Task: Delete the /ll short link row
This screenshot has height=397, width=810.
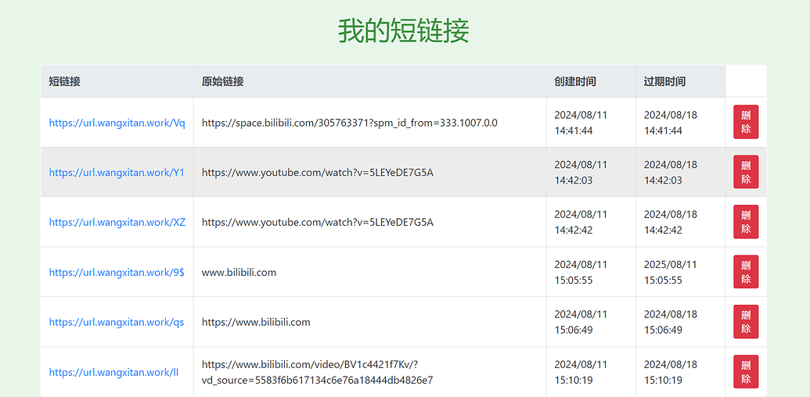Action: 746,372
